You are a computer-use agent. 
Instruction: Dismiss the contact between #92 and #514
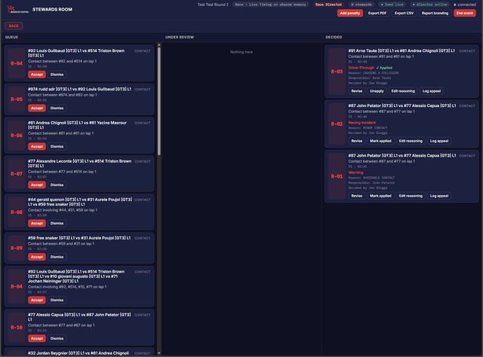click(57, 75)
